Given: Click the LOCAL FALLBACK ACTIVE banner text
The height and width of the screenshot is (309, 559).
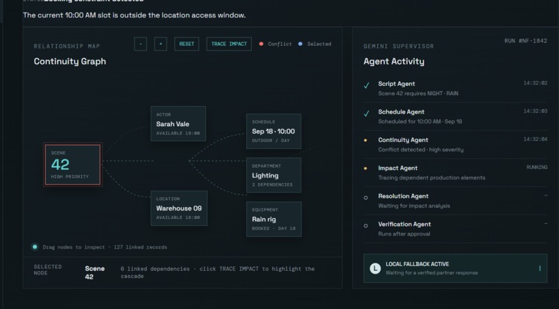Looking at the screenshot, I should 417,264.
